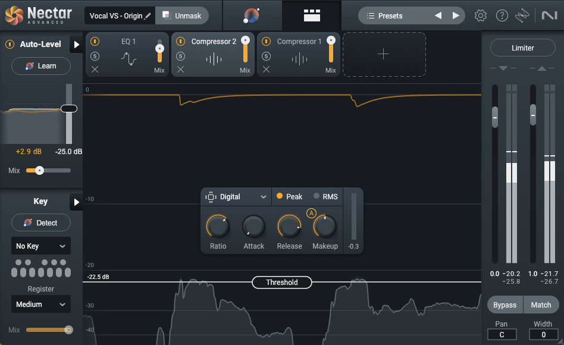Adjust the Key Mix slider
The height and width of the screenshot is (345, 564).
(68, 330)
